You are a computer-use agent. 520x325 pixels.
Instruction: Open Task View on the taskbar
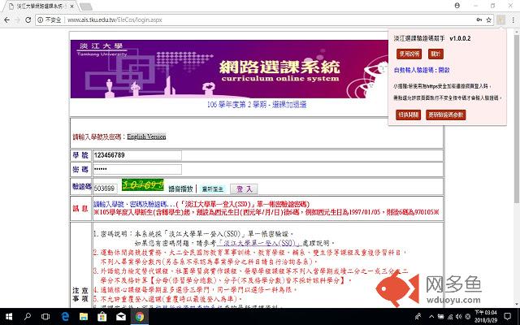(x=45, y=317)
